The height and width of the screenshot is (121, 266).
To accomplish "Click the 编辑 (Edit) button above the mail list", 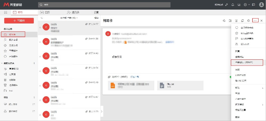I will tap(96, 18).
